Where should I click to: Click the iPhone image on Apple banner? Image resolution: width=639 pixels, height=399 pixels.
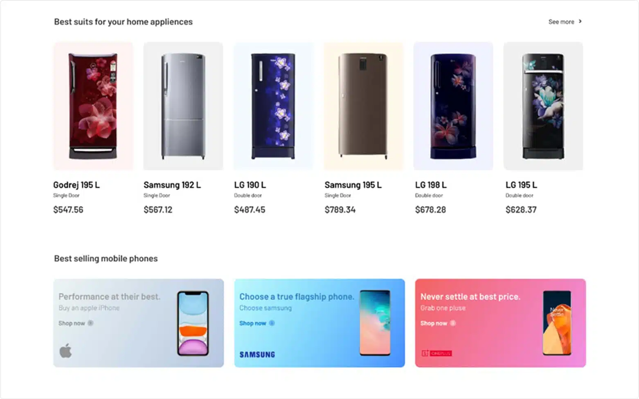pyautogui.click(x=193, y=323)
